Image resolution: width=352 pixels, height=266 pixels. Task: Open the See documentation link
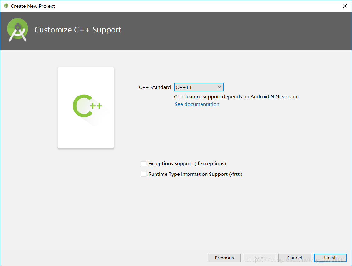pos(197,104)
